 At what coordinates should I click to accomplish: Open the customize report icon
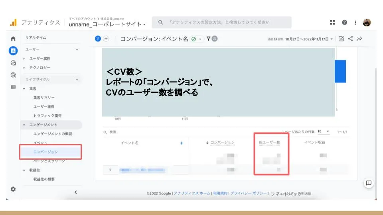(x=341, y=39)
